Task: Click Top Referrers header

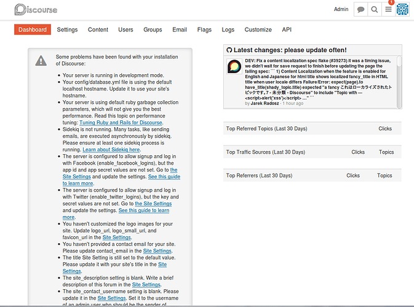Action: coord(259,176)
